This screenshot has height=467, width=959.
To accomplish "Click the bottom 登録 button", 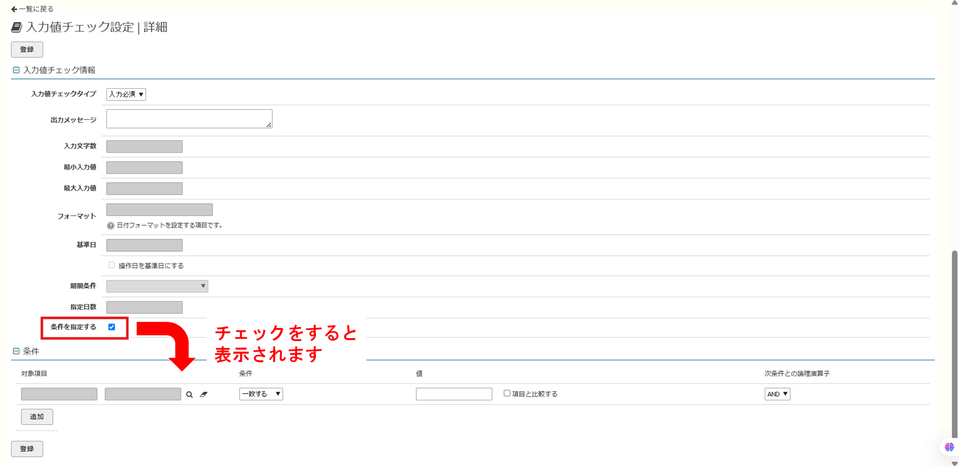I will 27,449.
